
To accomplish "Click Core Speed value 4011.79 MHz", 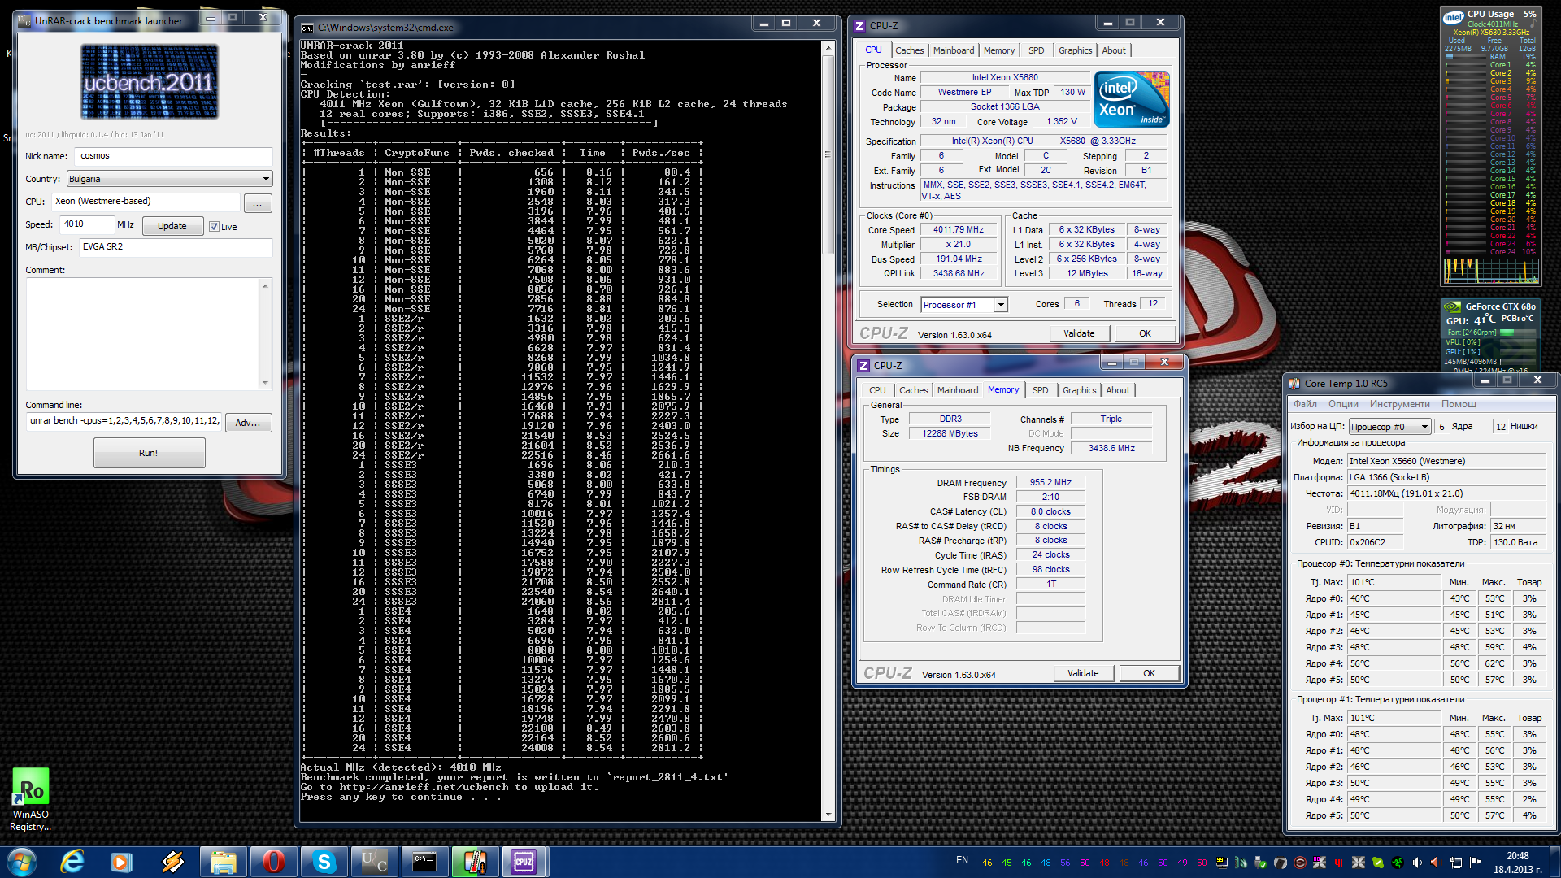I will coord(958,230).
